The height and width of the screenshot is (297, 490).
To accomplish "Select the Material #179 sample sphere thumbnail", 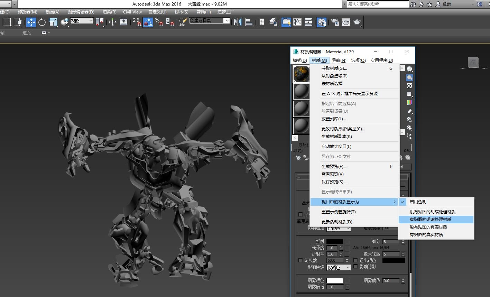I will coord(301,74).
